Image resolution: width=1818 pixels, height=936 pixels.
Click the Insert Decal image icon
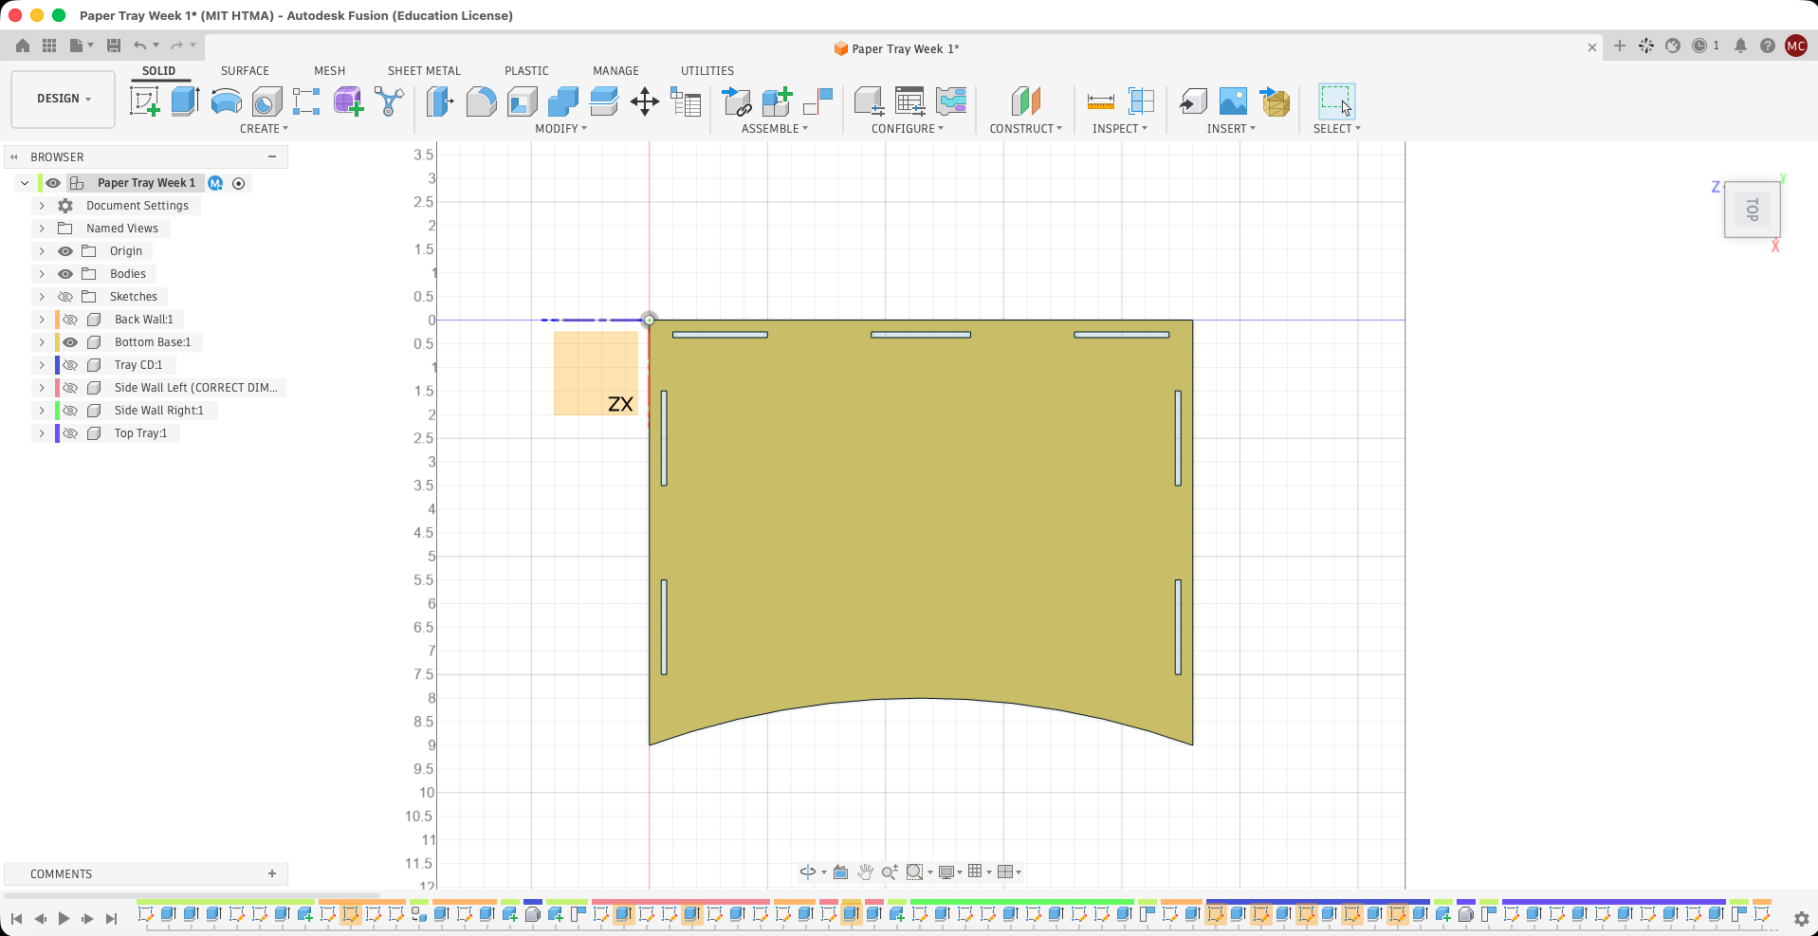[1233, 101]
